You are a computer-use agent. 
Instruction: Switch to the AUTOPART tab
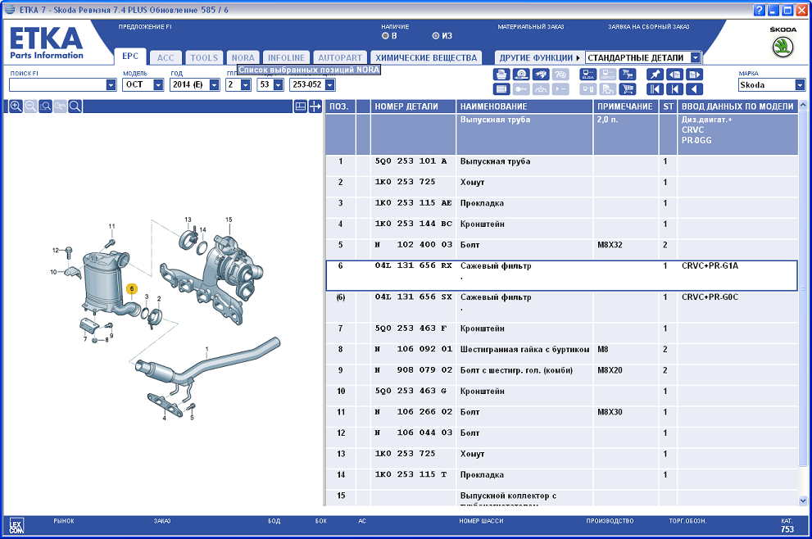pos(340,58)
